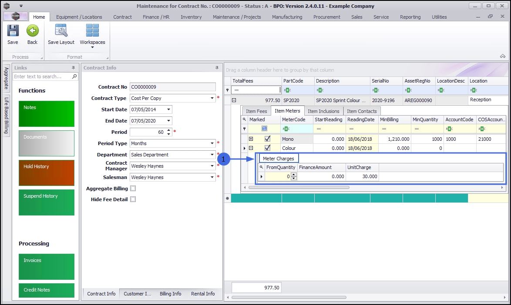511x305 pixels.
Task: Collapse the ribbon with the chevron icon
Action: pos(502,56)
